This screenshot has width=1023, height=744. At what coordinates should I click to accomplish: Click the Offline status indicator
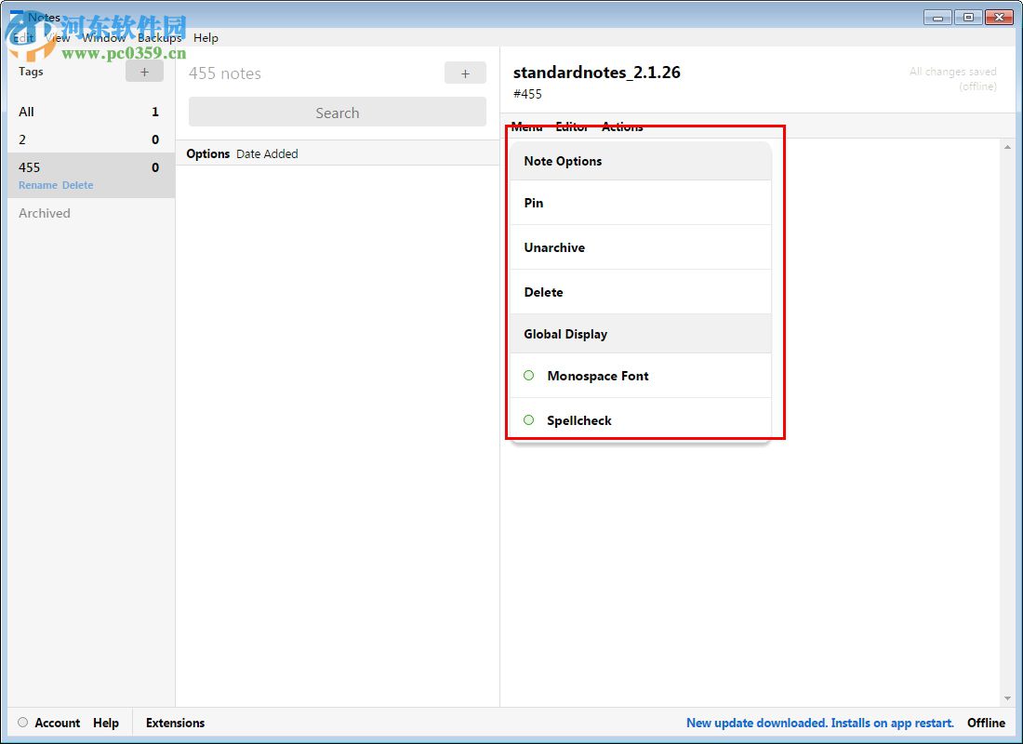coord(986,723)
